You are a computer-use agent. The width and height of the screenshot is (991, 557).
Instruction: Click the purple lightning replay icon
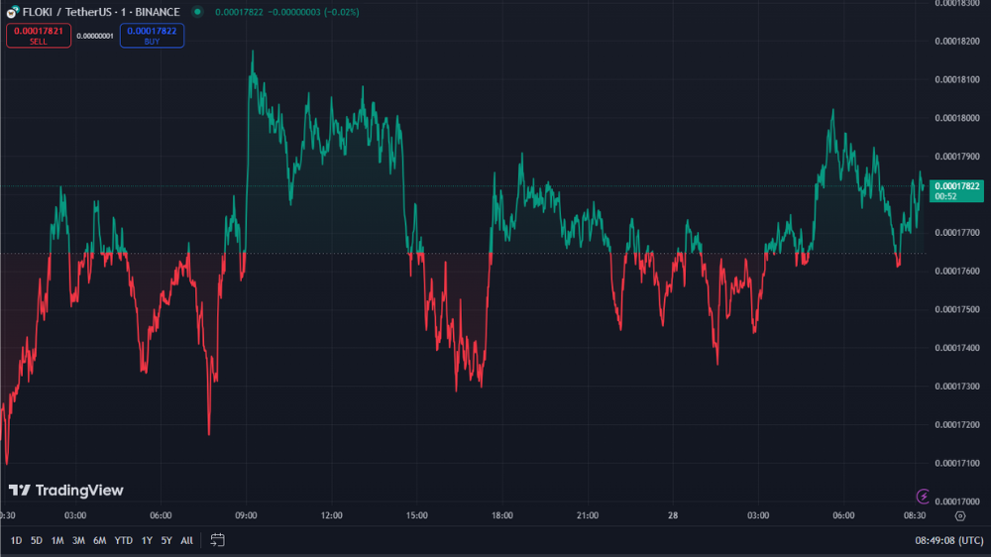923,497
